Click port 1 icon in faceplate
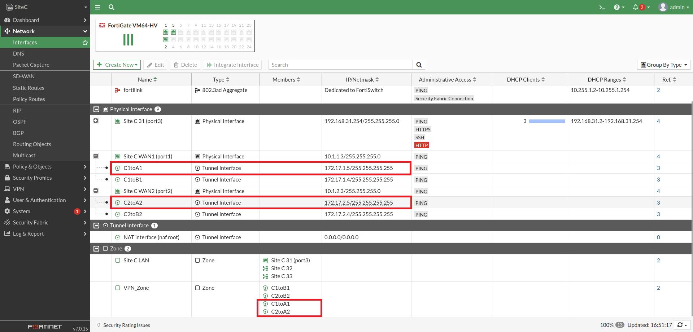Screen dimensions: 693x332 tap(166, 32)
